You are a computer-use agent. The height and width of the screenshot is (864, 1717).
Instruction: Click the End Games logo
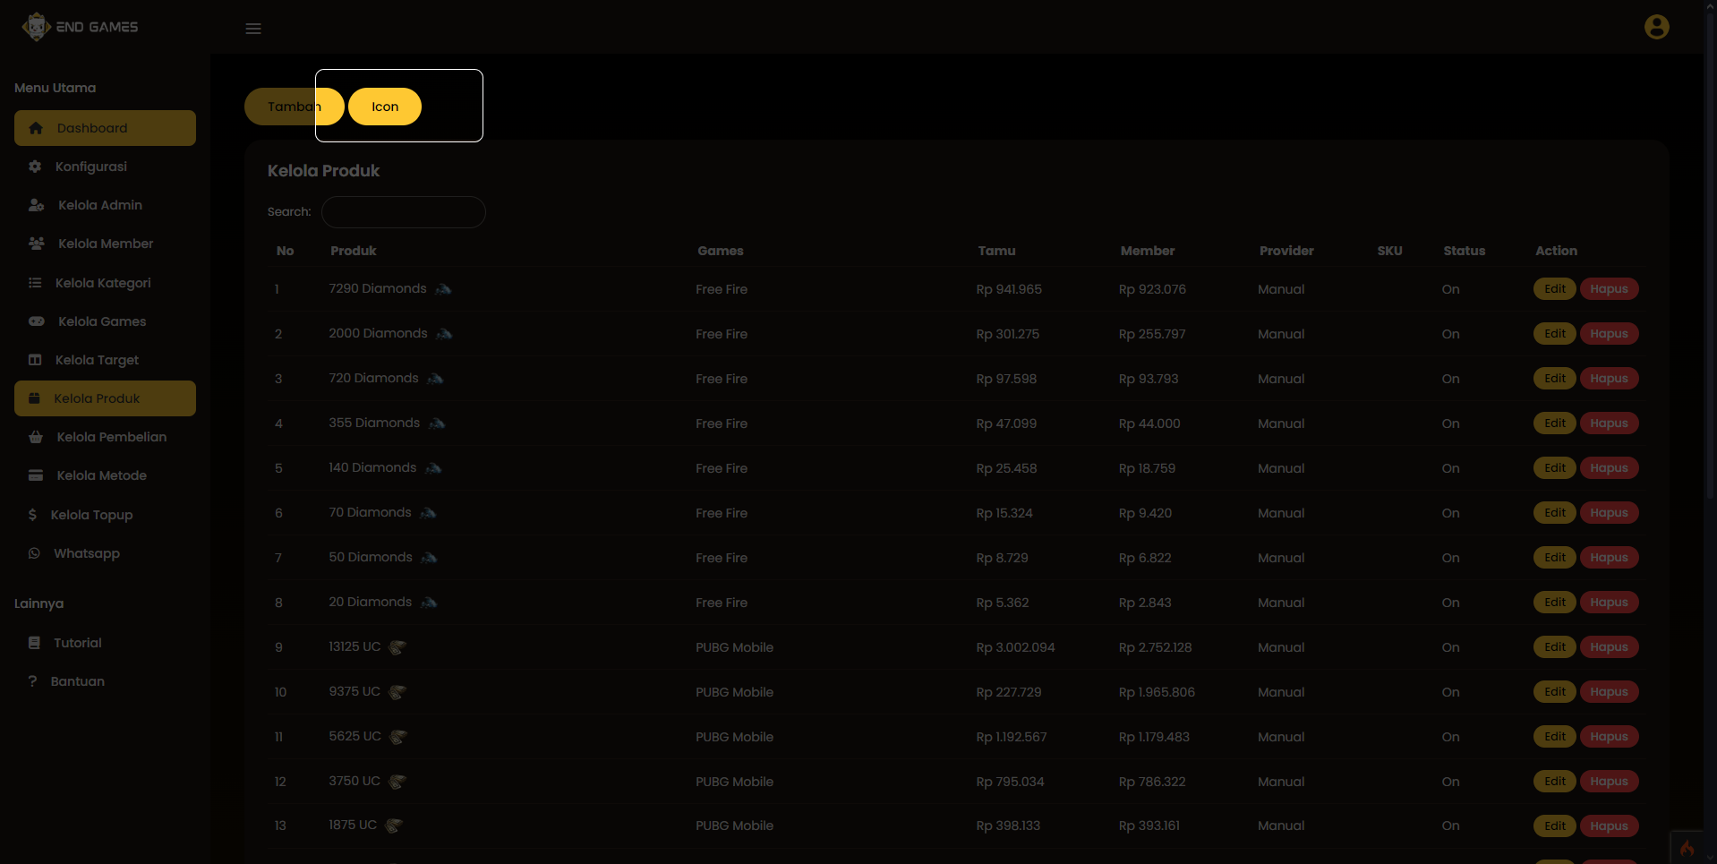tap(81, 27)
